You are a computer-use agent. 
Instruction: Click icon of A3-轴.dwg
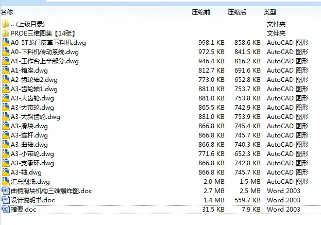(x=6, y=172)
